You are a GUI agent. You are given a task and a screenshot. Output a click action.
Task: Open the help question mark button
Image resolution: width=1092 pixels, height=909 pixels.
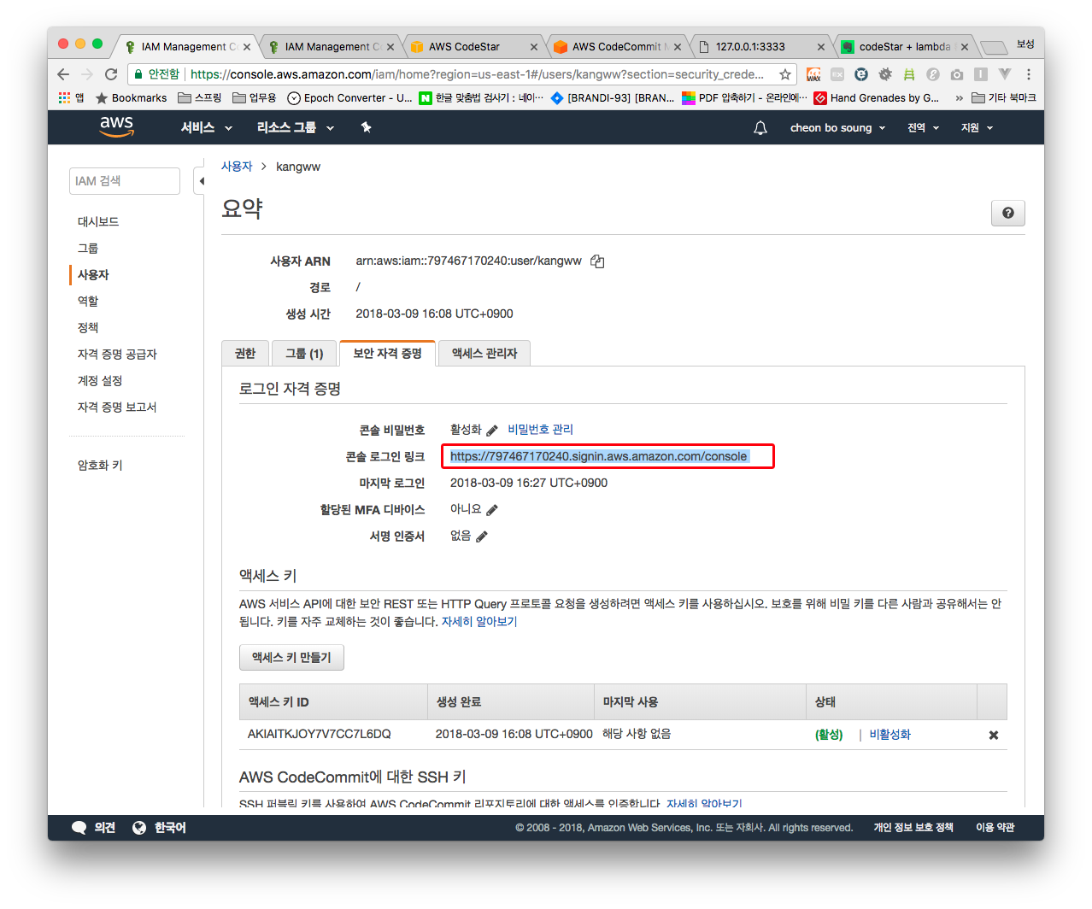point(1007,214)
